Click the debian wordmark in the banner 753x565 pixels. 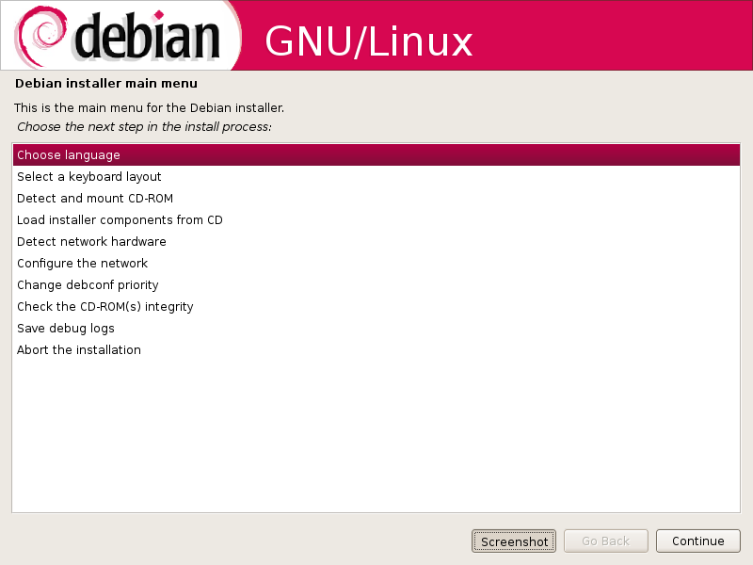pyautogui.click(x=147, y=37)
